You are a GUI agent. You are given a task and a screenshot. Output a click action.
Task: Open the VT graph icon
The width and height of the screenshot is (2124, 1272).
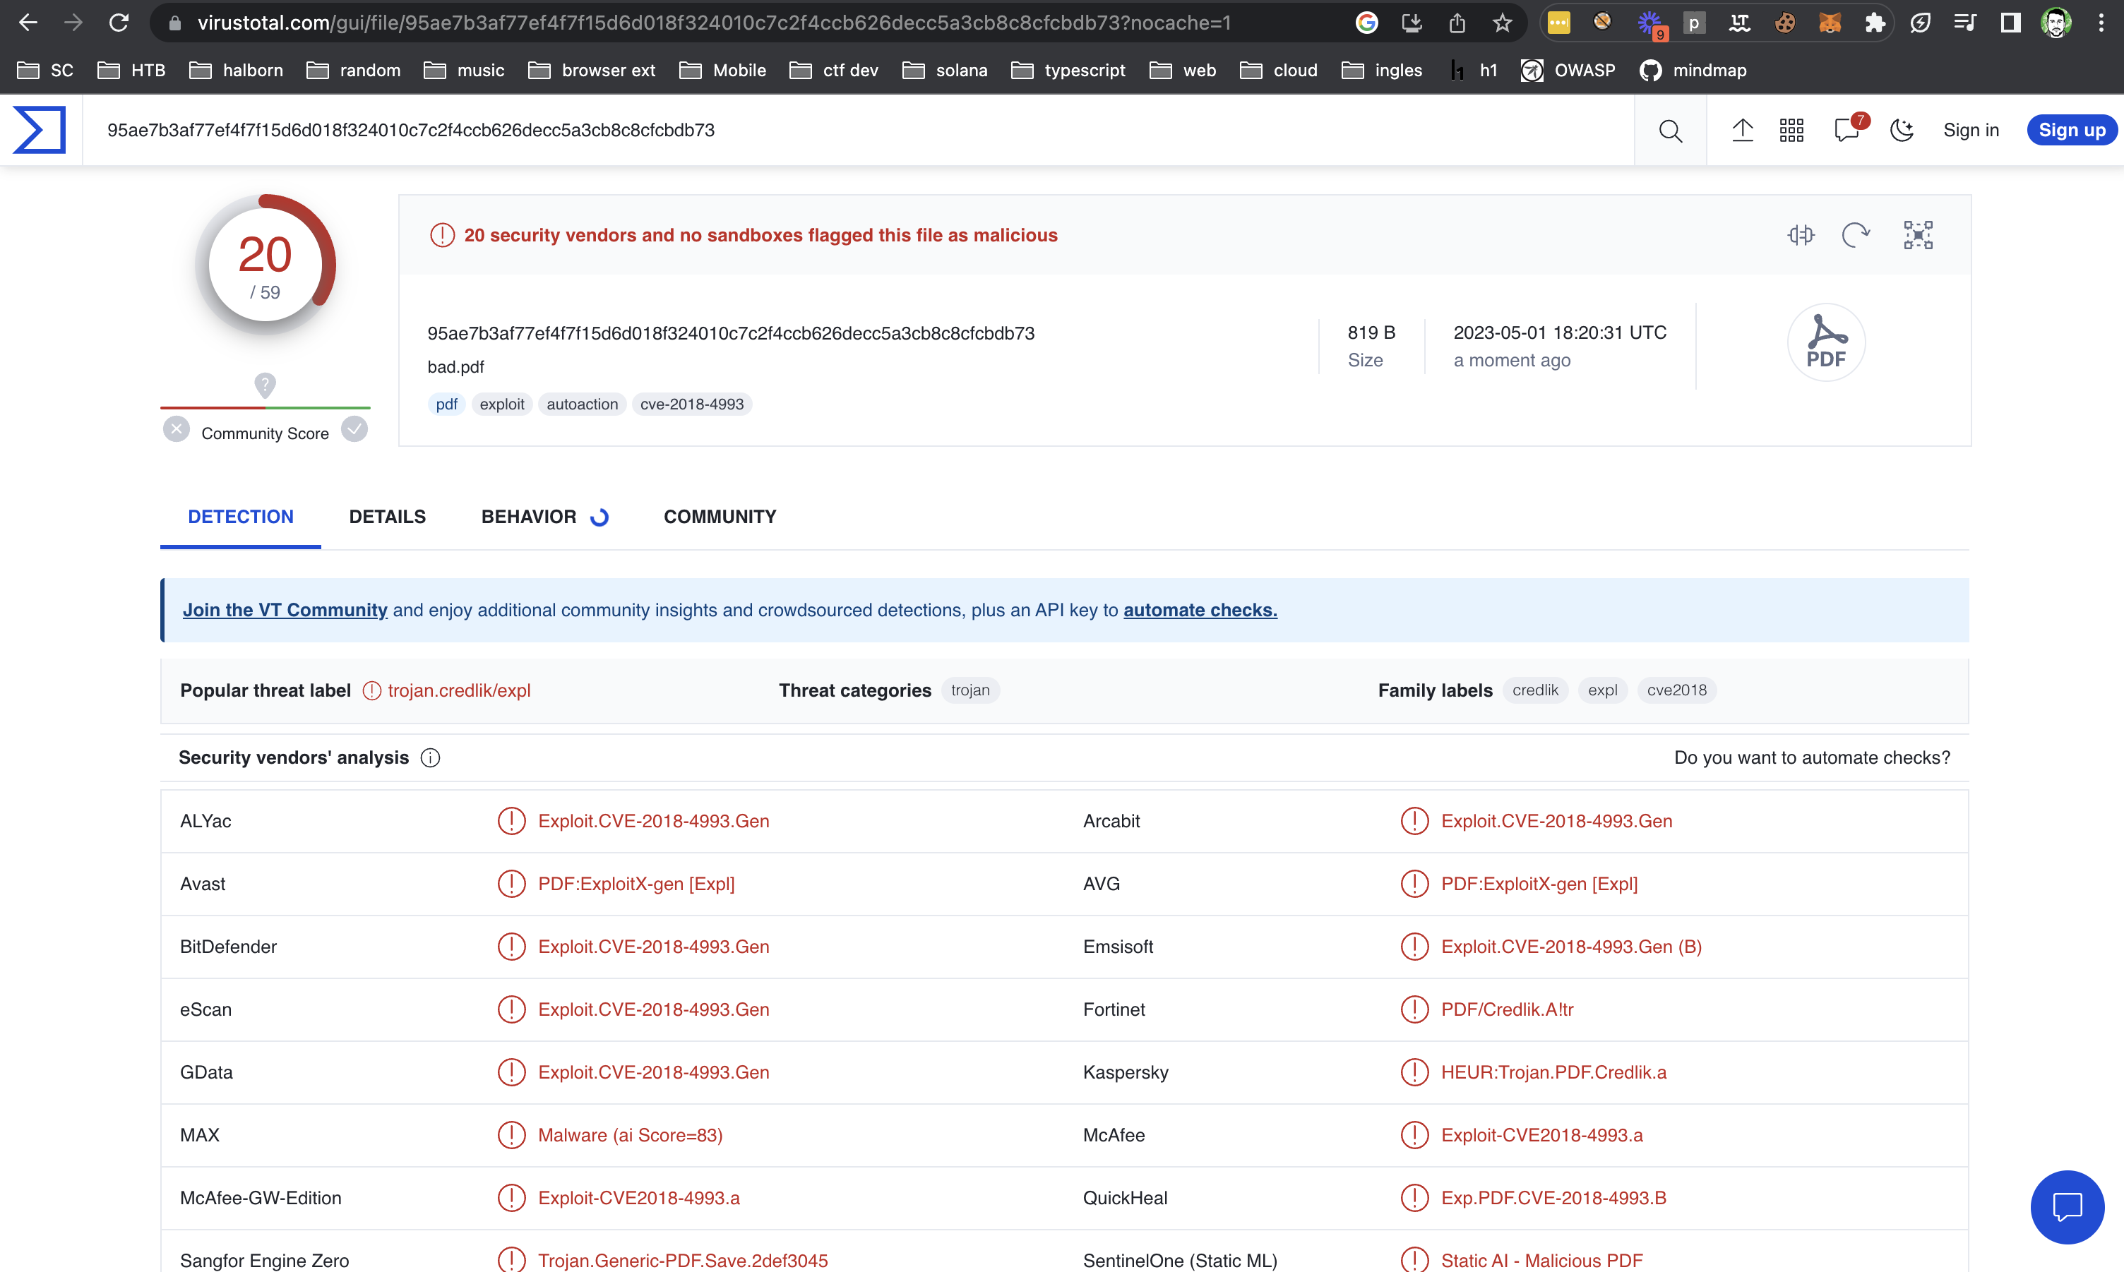[1919, 235]
